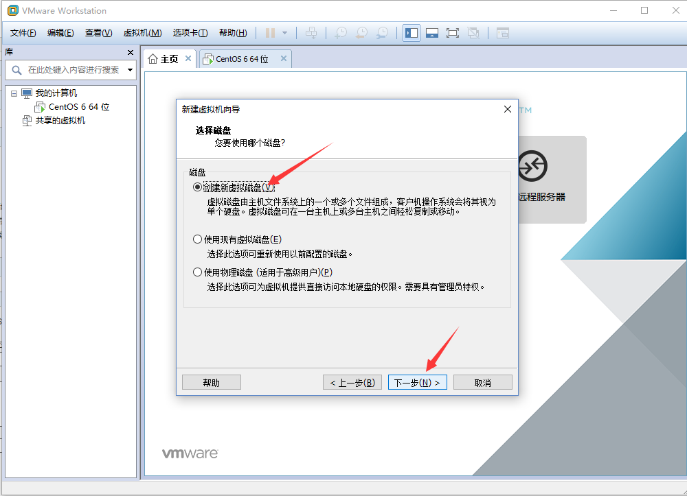687x496 pixels.
Task: Click the 下一步(N) next button
Action: tap(417, 382)
